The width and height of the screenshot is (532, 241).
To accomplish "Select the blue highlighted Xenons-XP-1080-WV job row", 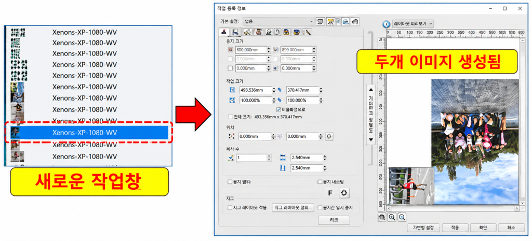I will pos(89,132).
